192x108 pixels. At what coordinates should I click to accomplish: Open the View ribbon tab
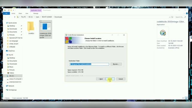[x=27, y=13]
